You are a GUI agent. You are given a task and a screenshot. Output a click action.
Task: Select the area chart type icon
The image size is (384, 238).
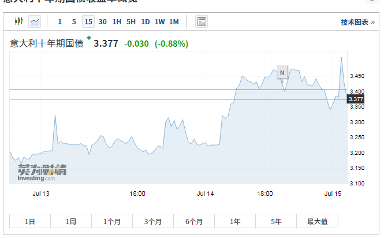[35, 22]
